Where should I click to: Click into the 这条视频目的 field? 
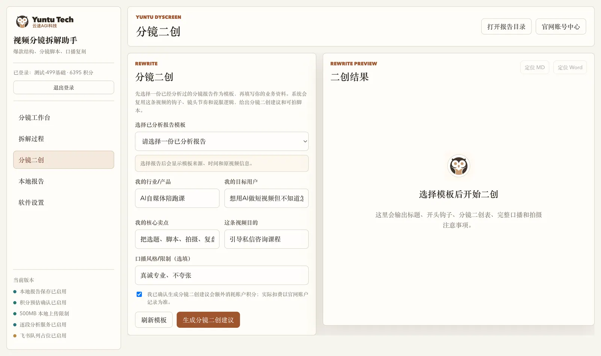266,239
